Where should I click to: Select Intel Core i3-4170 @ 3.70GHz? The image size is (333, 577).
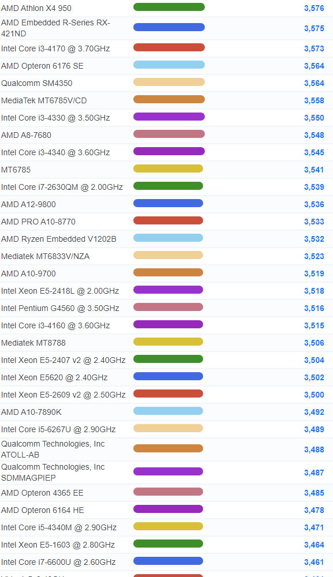pos(55,48)
